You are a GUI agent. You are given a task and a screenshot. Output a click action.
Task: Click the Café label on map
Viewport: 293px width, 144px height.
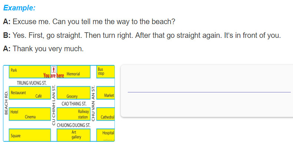pos(39,96)
